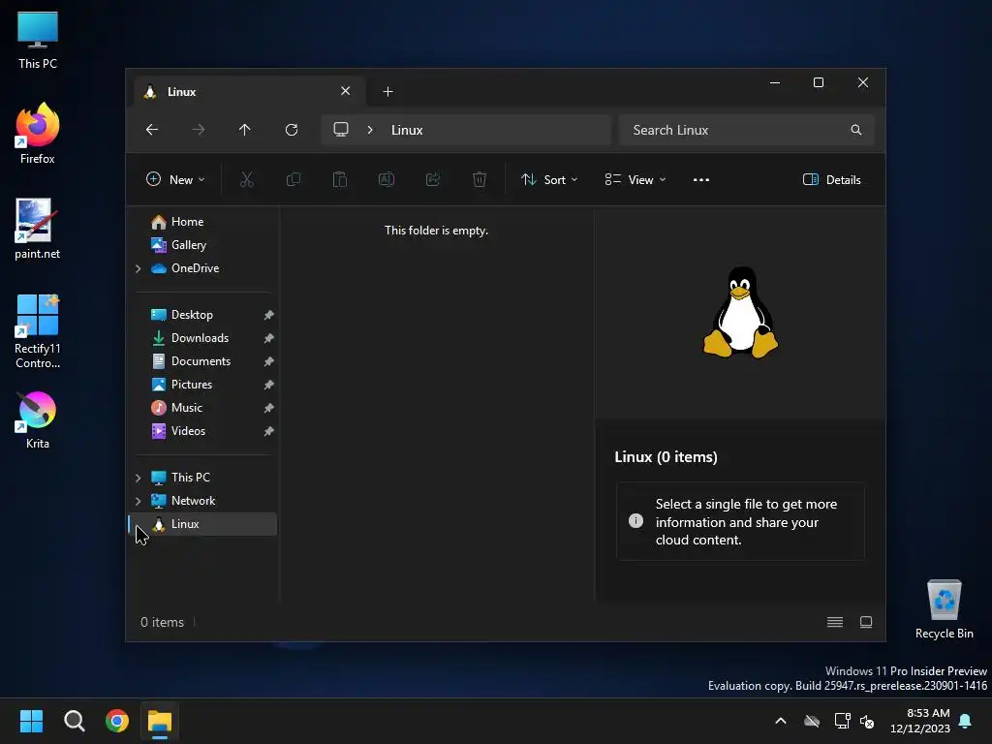Open network status icon in tray
Image resolution: width=992 pixels, height=744 pixels.
[842, 721]
